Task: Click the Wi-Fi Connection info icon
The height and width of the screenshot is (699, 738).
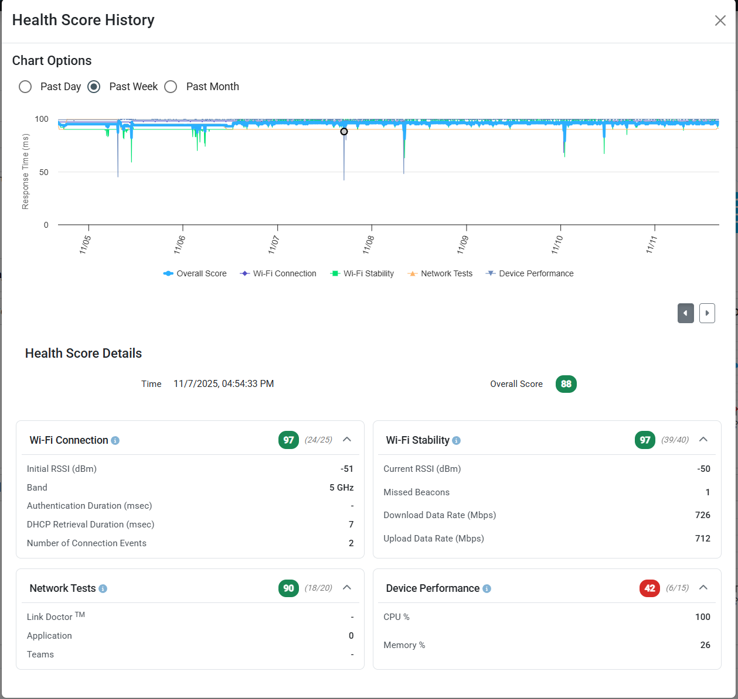Action: point(115,441)
